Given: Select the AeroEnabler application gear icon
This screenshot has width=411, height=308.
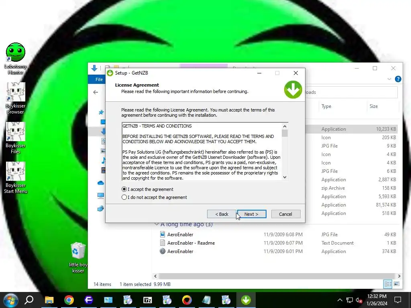Looking at the screenshot, I should [x=163, y=251].
